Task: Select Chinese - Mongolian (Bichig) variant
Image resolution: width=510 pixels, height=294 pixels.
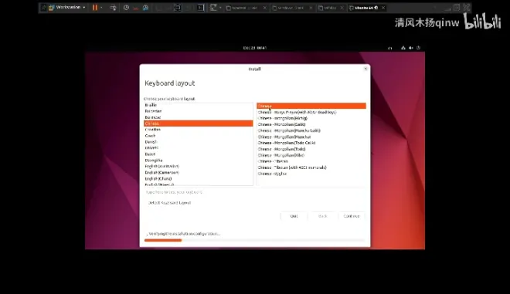Action: click(311, 118)
